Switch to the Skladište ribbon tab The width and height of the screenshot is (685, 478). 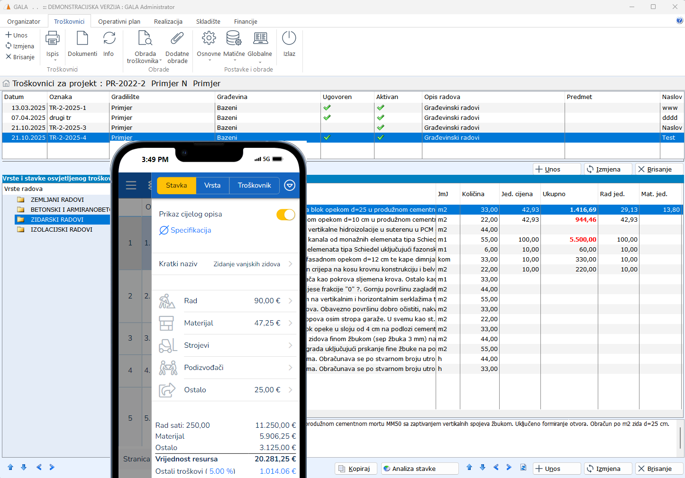coord(208,21)
